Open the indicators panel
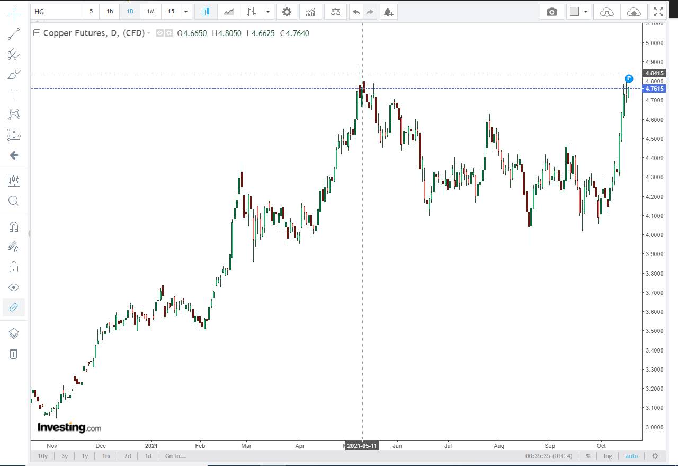This screenshot has width=678, height=466. click(x=310, y=11)
